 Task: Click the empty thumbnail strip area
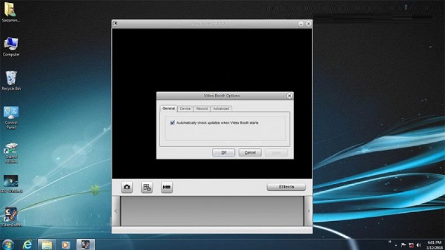tap(212, 211)
